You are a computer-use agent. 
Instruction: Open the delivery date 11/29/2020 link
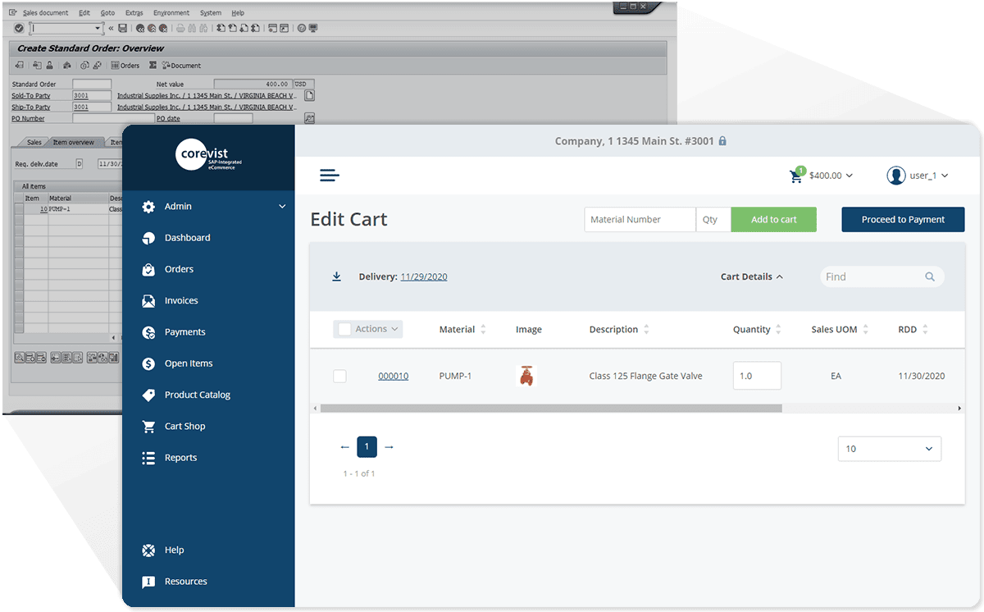(x=424, y=277)
